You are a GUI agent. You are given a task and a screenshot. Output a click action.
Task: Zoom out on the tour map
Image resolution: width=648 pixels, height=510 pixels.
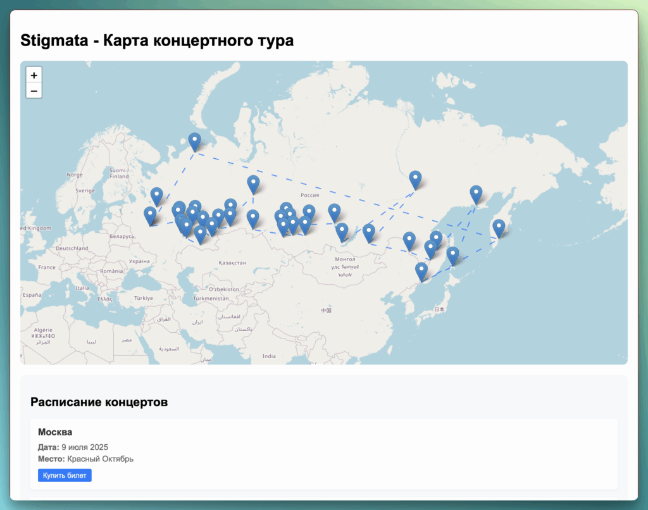click(34, 91)
